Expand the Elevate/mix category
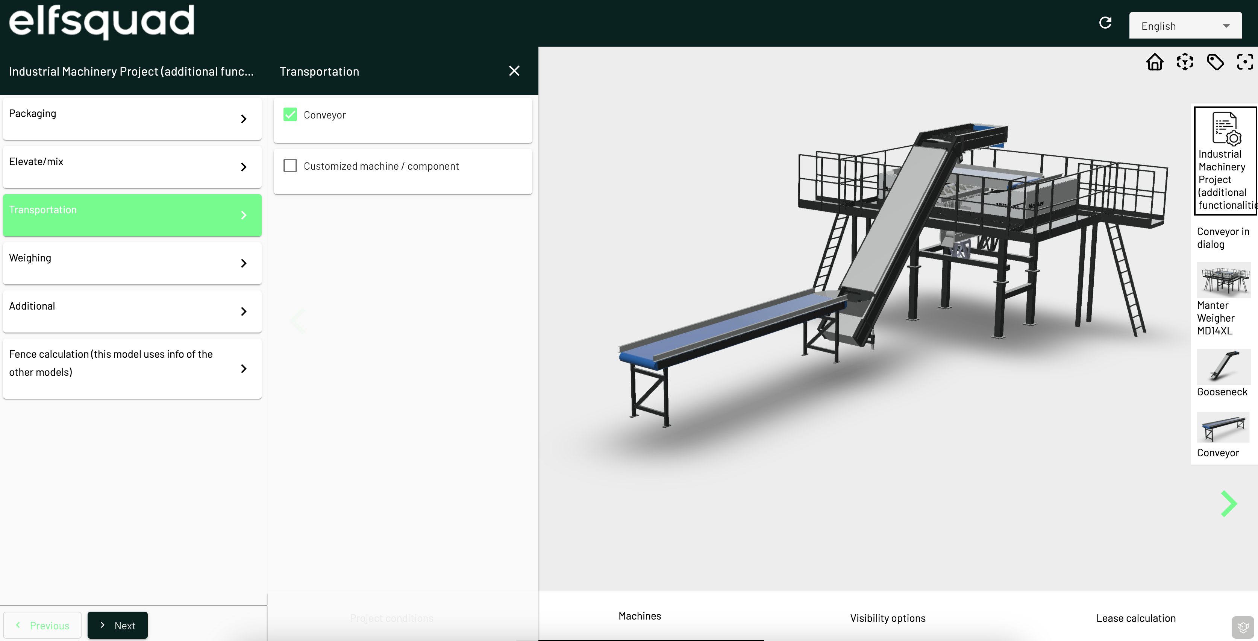1258x641 pixels. tap(132, 167)
